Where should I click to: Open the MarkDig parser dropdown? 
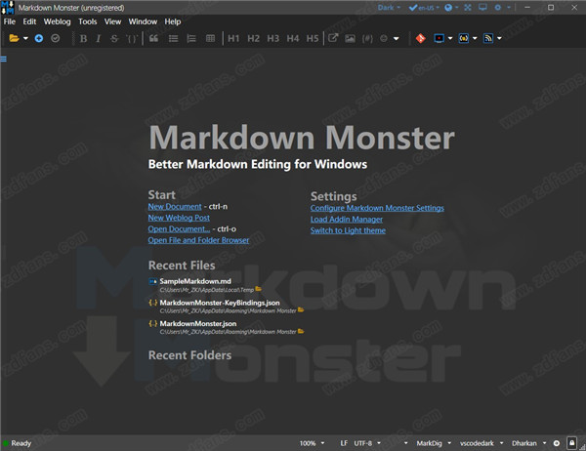(434, 443)
